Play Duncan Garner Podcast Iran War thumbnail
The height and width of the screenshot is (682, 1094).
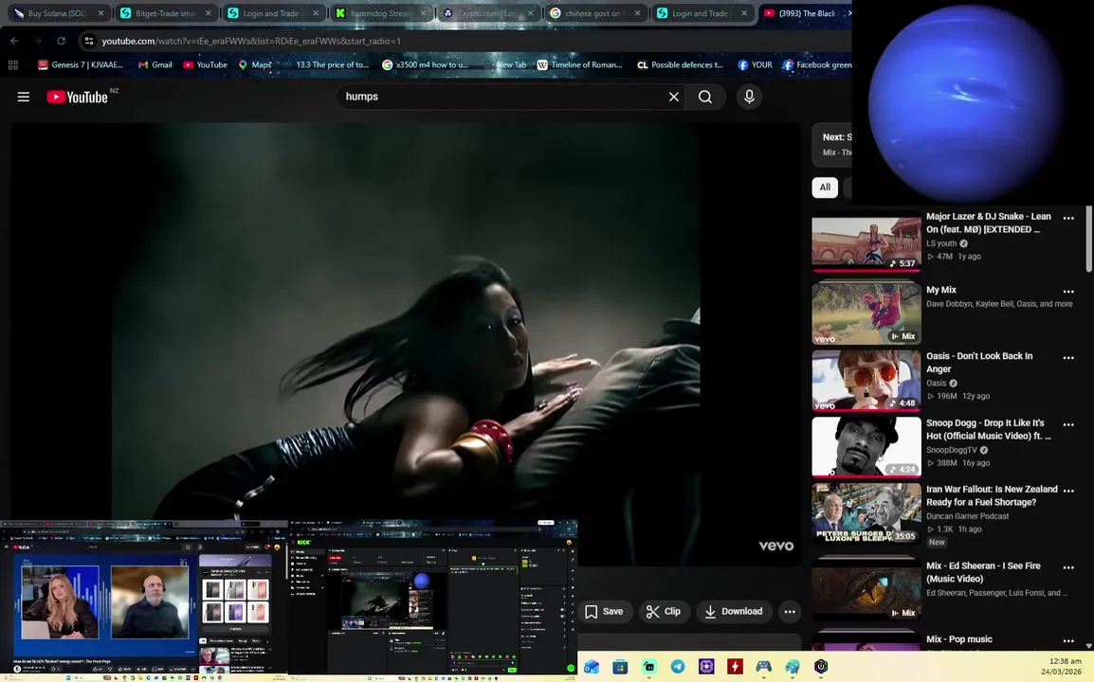[866, 513]
